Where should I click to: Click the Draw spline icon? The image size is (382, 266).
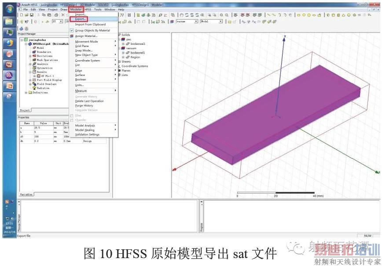point(274,15)
